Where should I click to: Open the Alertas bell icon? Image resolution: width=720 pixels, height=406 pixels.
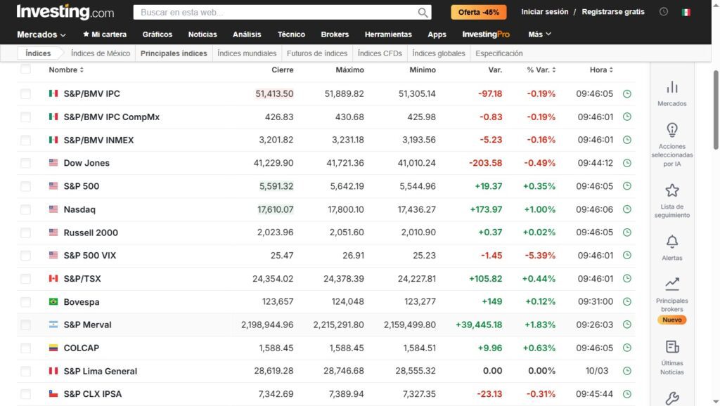pyautogui.click(x=671, y=242)
